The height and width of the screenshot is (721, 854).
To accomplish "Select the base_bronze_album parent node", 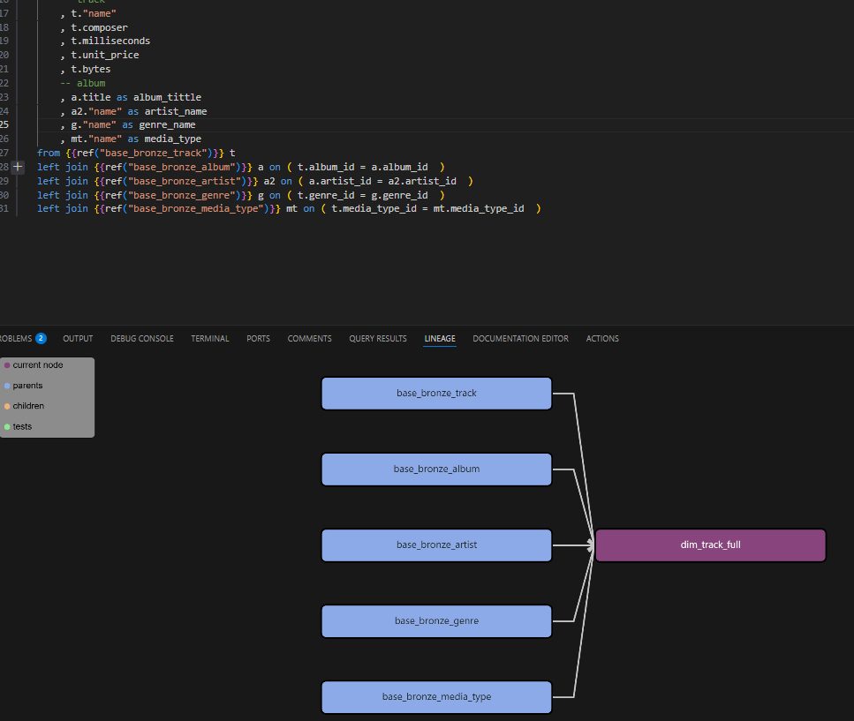I will coord(436,469).
